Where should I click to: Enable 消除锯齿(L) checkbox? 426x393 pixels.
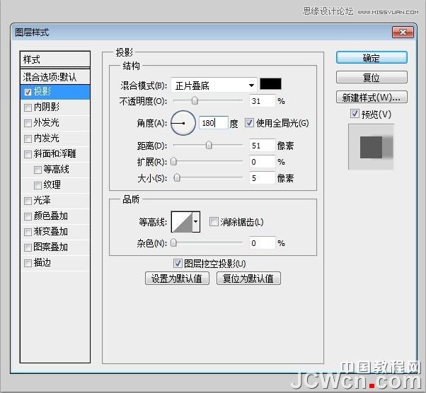pos(214,221)
